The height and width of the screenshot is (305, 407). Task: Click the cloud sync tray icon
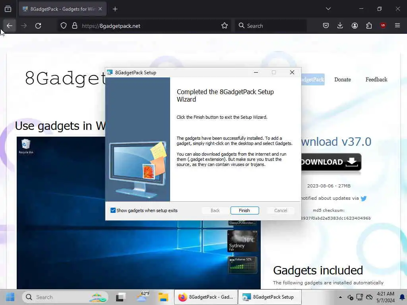369,297
